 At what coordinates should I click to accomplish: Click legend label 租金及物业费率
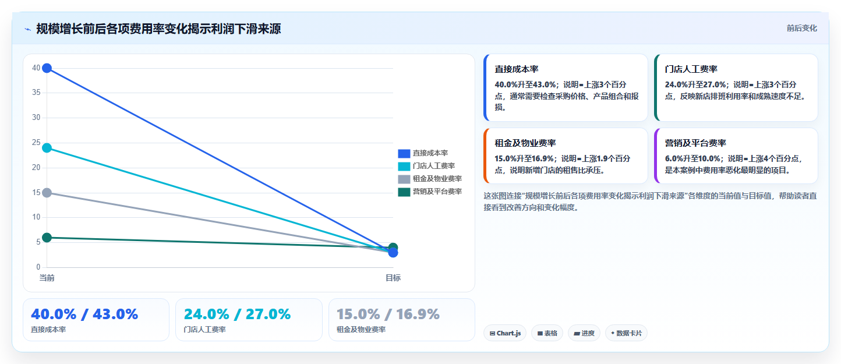(x=437, y=179)
